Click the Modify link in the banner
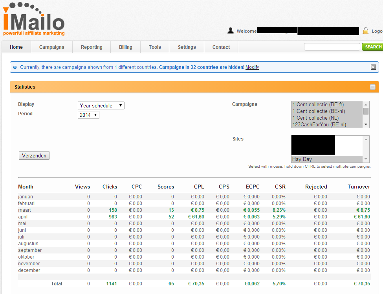The image size is (383, 294). tap(252, 67)
